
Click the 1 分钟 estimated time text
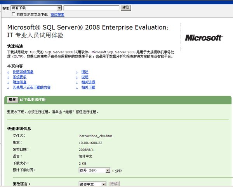coord(117,171)
